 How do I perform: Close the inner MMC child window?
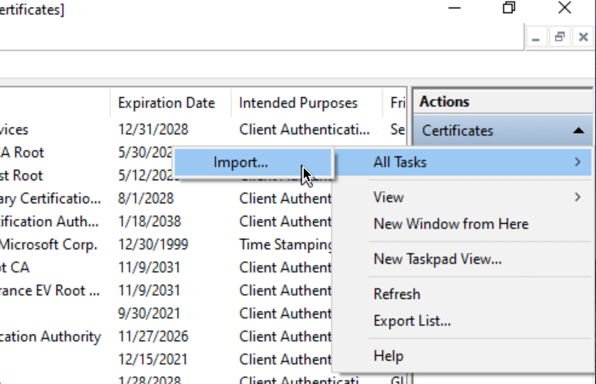coord(583,37)
